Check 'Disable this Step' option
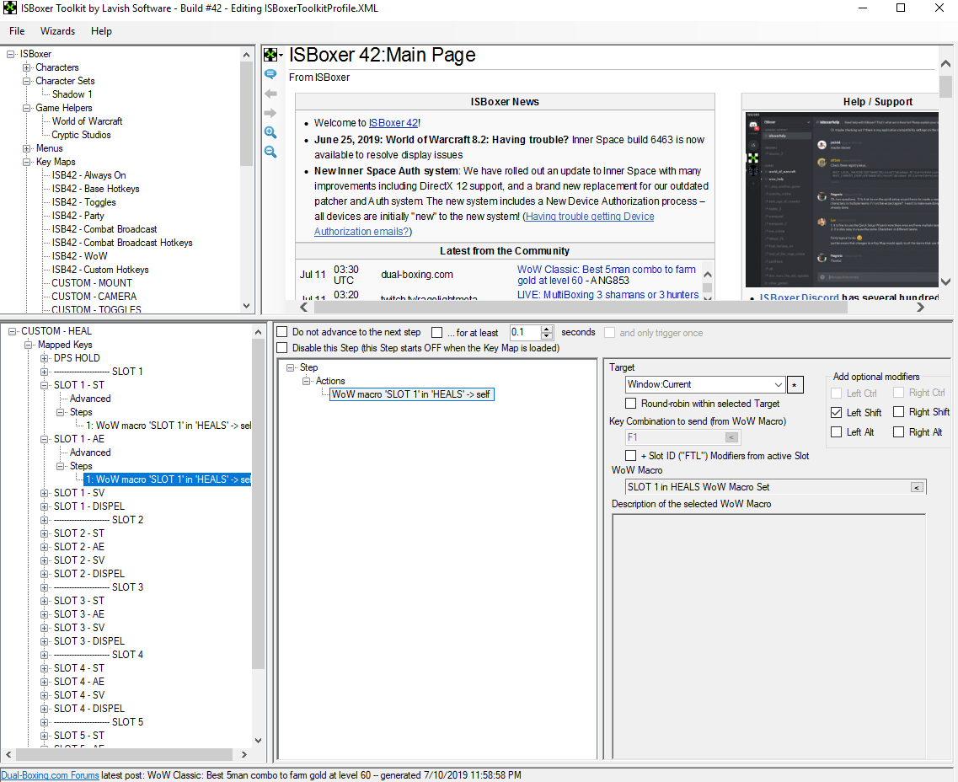The height and width of the screenshot is (782, 958). click(282, 348)
